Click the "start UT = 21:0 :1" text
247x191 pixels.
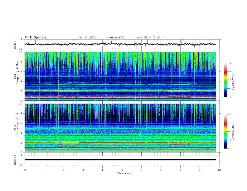tap(151, 37)
